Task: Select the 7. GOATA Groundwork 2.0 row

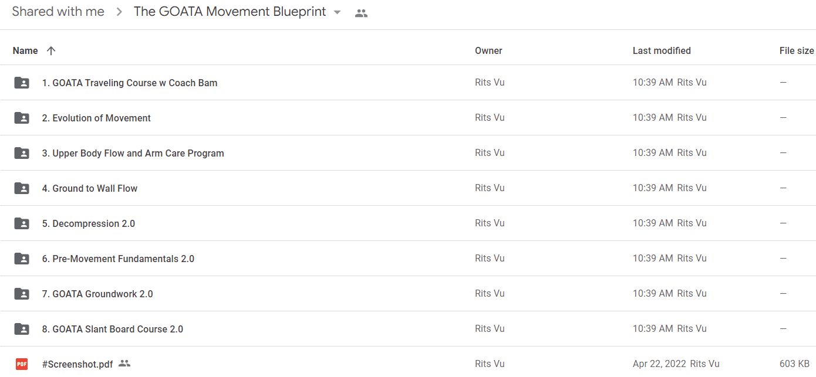Action: [408, 294]
